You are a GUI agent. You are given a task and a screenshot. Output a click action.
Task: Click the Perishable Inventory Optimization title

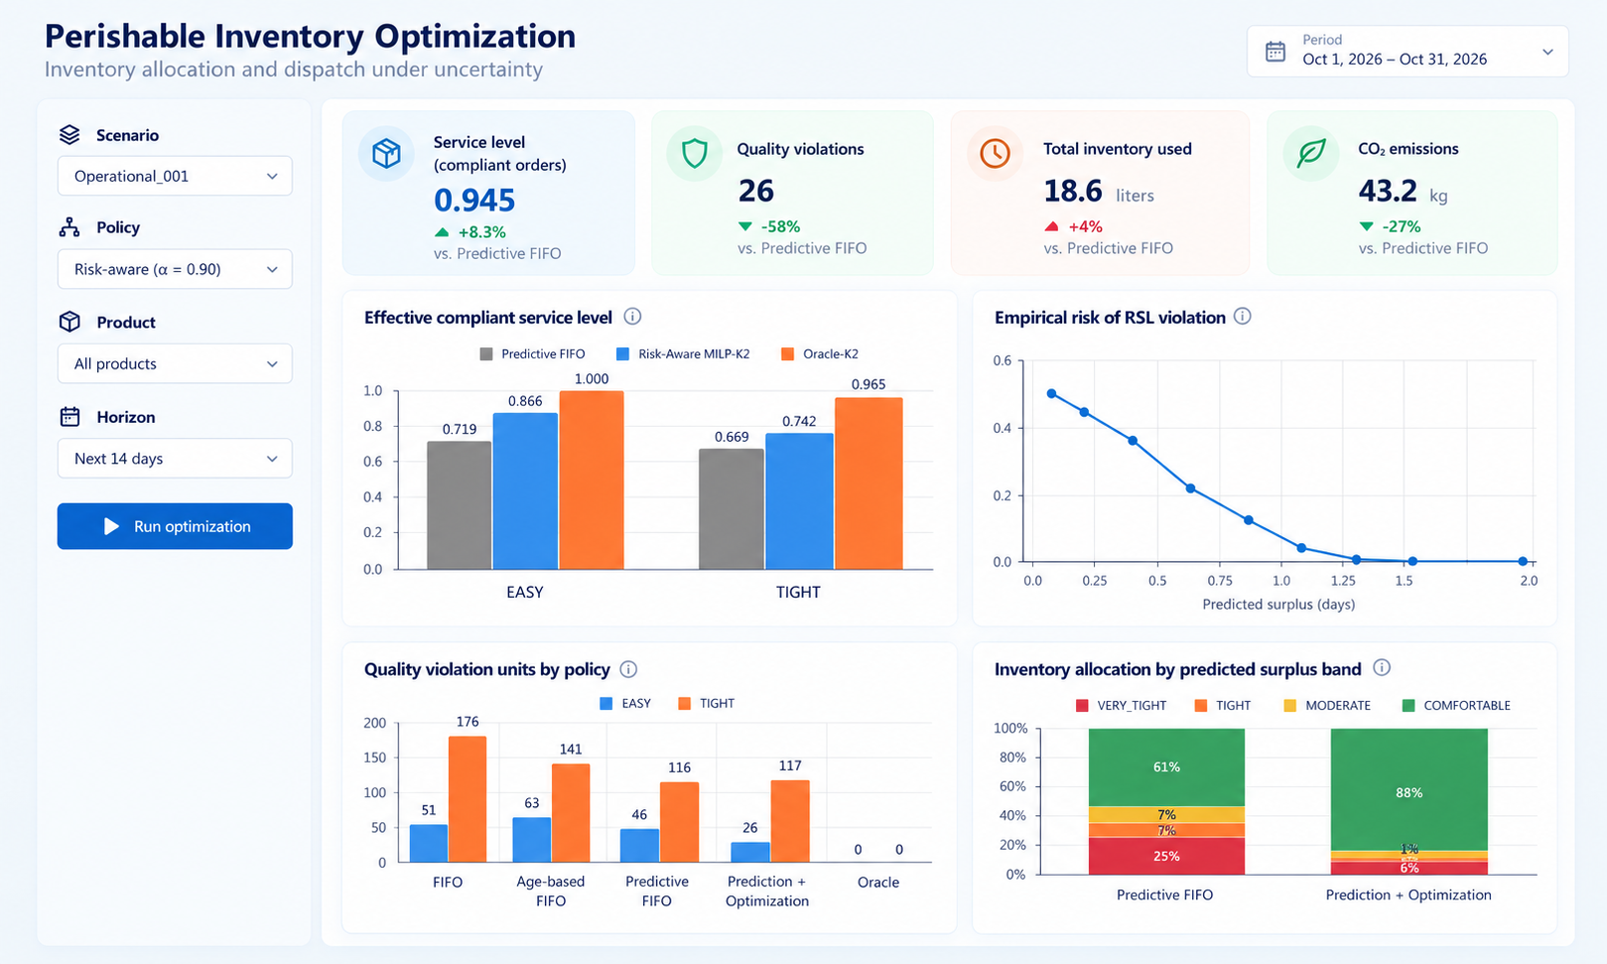(310, 36)
